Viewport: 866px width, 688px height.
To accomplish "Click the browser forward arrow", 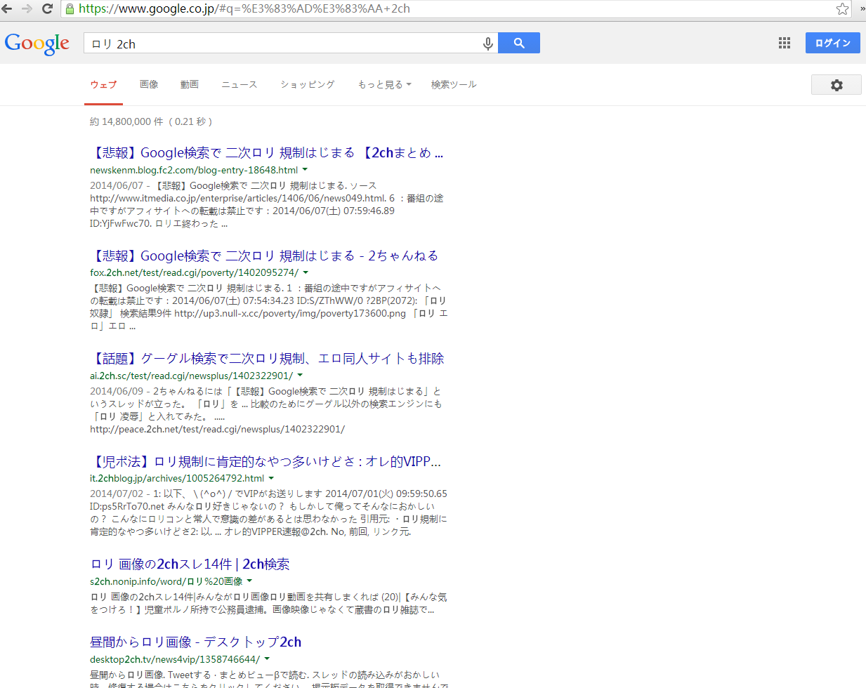I will coord(27,8).
